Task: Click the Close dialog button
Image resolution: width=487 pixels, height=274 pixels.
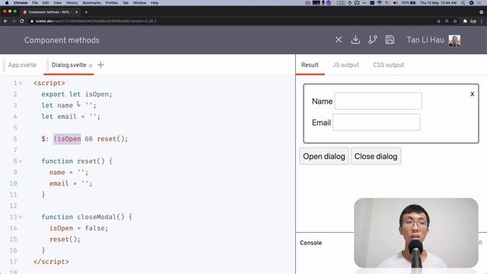Action: click(376, 156)
